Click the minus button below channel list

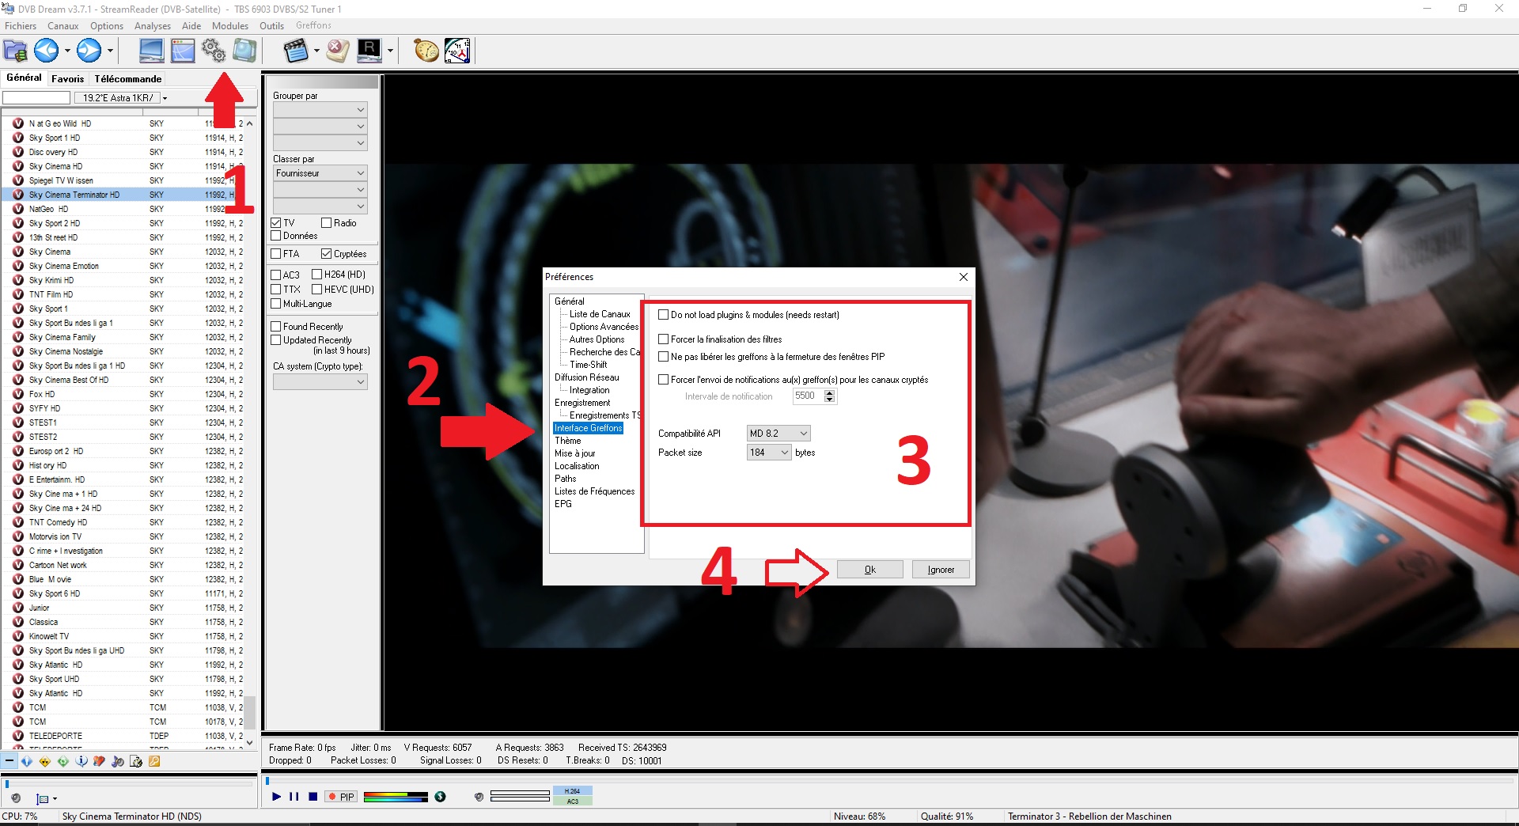(x=9, y=761)
